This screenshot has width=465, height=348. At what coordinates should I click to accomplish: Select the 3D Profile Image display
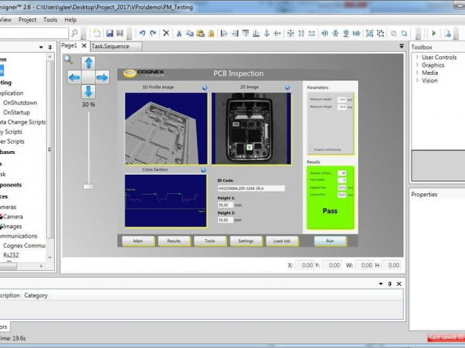[166, 129]
